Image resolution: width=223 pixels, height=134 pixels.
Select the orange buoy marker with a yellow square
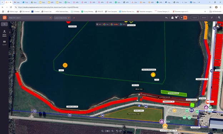point(153,75)
